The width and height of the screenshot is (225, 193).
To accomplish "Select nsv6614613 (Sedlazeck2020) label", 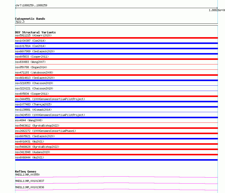I will tap(35, 78).
